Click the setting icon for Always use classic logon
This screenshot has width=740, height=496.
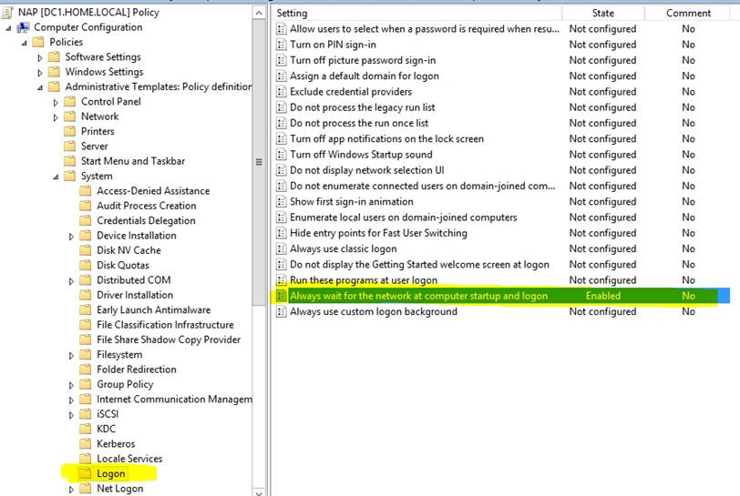click(282, 249)
